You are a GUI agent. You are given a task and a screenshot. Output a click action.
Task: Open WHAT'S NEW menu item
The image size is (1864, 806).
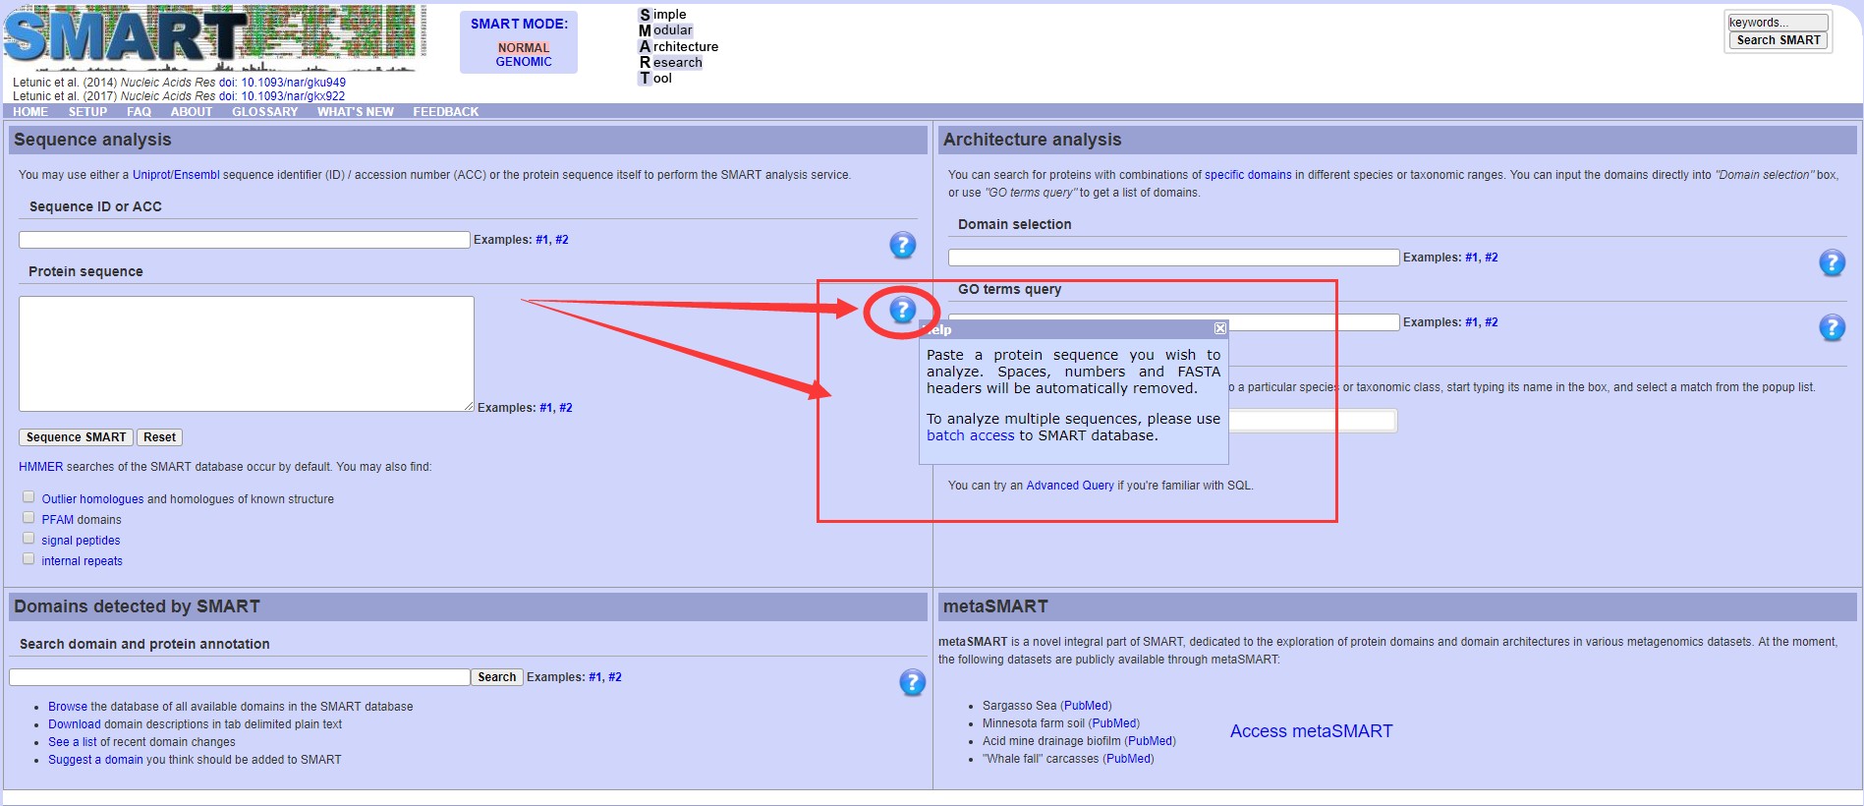click(x=355, y=112)
